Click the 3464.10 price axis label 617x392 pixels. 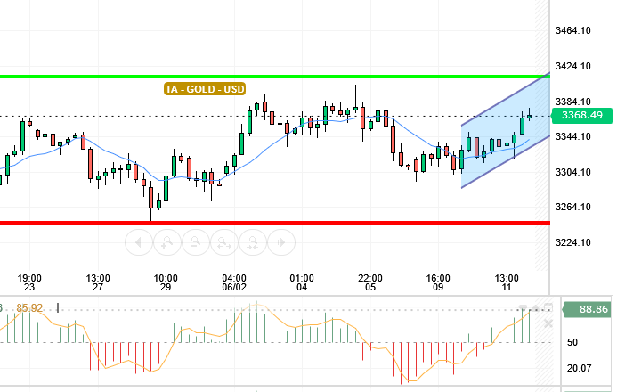(573, 30)
